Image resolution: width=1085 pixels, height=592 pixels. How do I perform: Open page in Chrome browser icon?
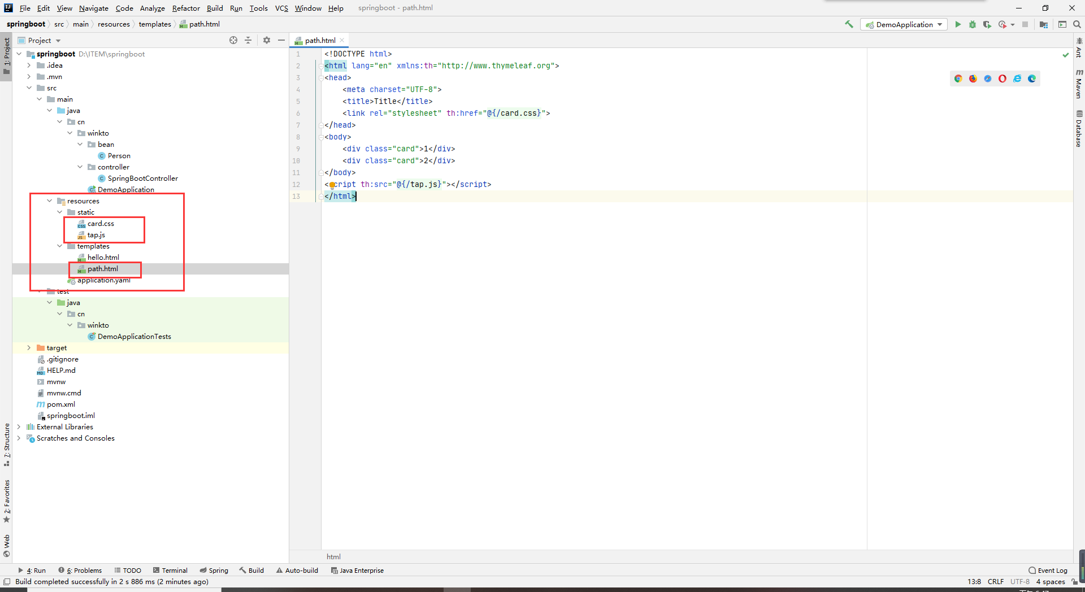958,79
